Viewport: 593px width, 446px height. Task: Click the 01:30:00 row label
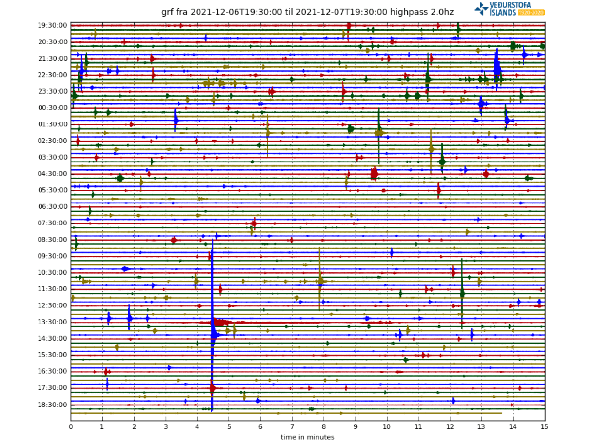pos(53,124)
